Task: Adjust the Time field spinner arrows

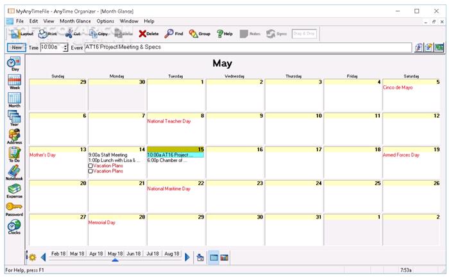Action: 65,47
